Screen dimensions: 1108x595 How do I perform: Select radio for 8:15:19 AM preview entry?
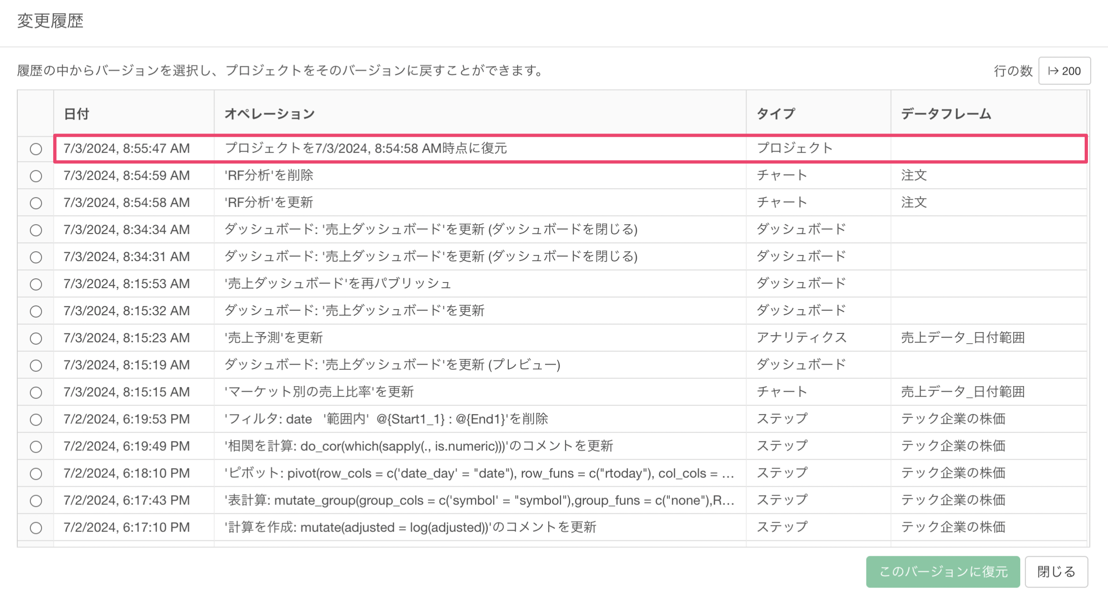coord(36,366)
